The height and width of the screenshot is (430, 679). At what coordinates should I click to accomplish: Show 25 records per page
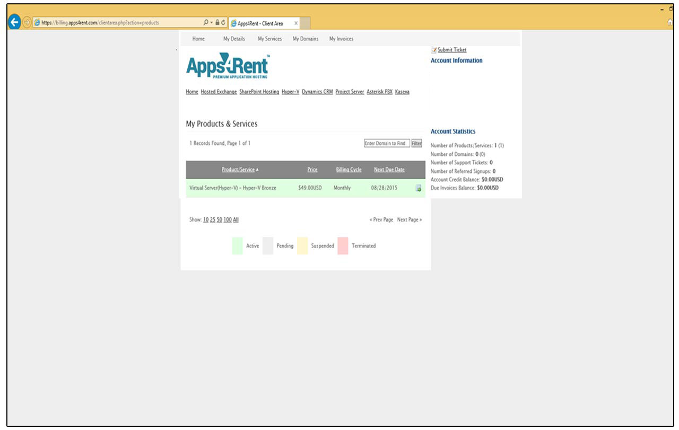click(x=212, y=220)
